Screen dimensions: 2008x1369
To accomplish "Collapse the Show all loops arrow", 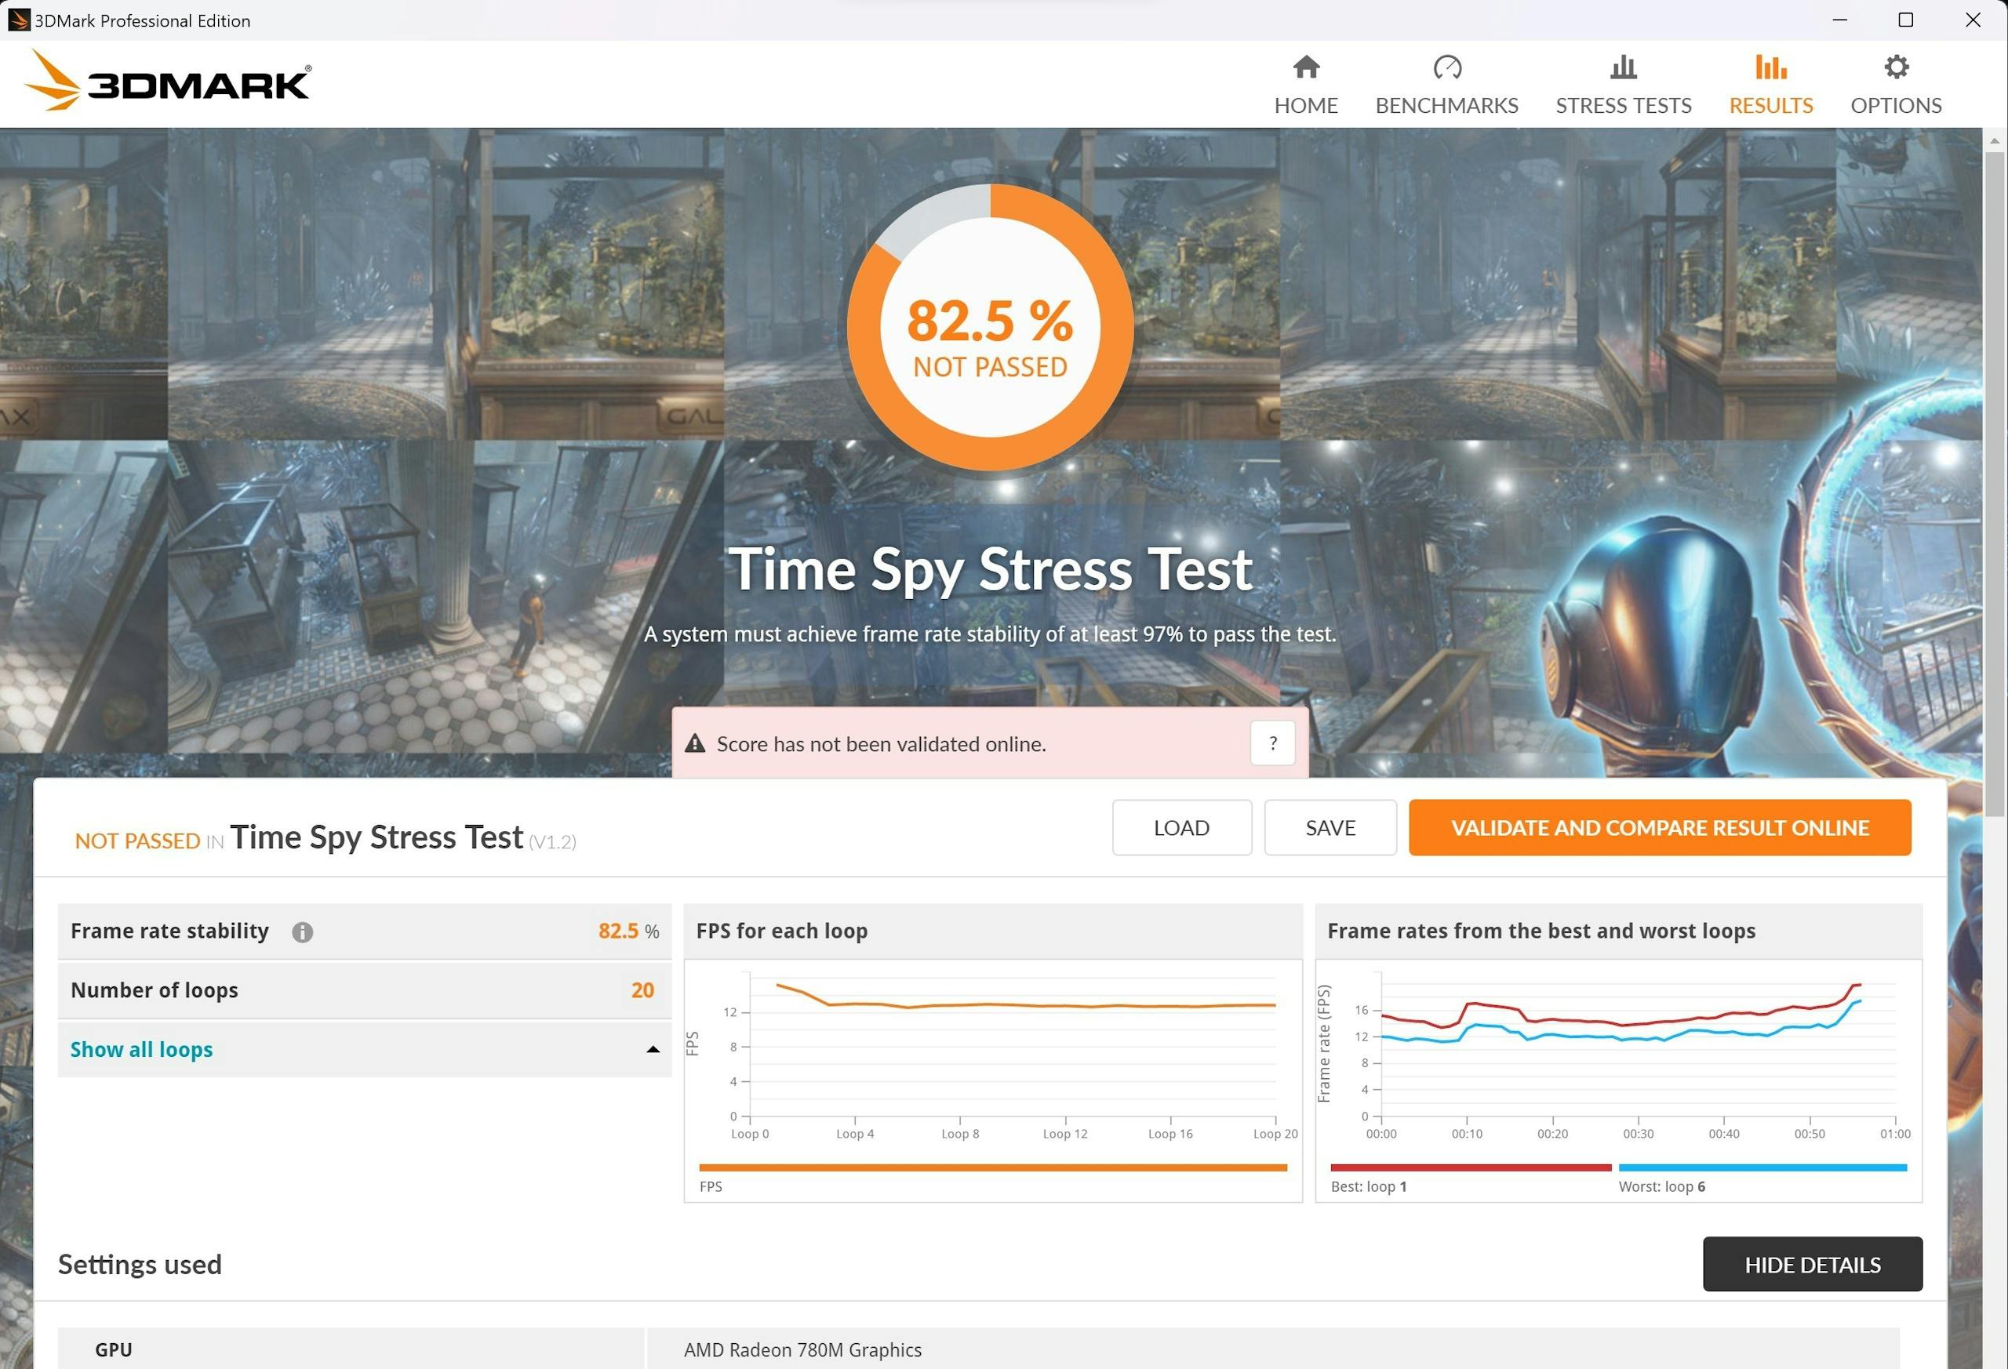I will [653, 1049].
